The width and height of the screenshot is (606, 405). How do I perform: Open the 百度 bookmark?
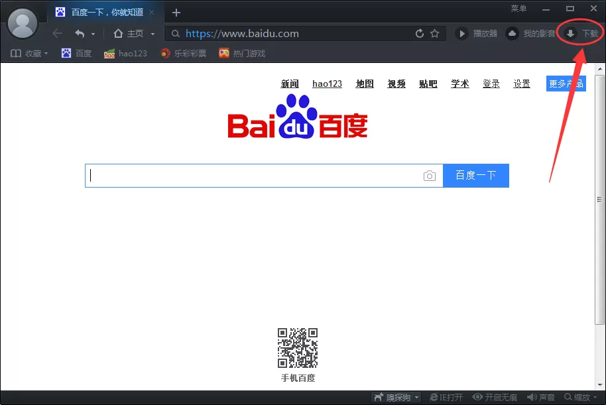point(76,53)
